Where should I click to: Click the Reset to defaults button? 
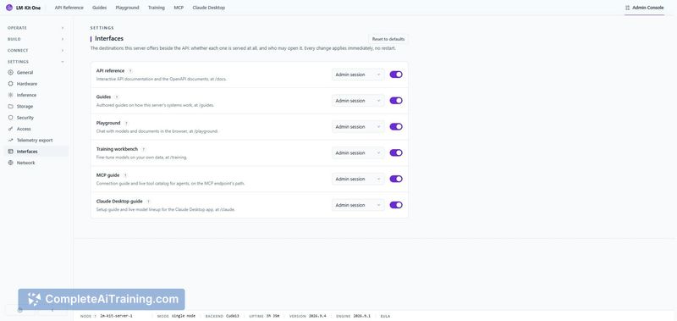coord(388,39)
